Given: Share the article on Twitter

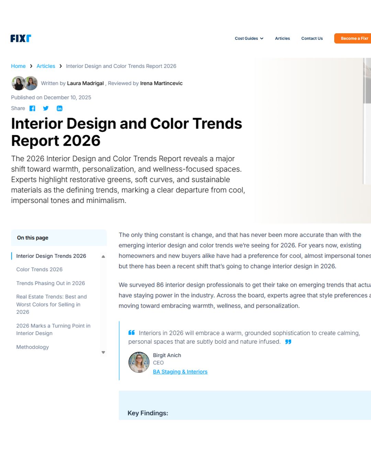Looking at the screenshot, I should (46, 108).
